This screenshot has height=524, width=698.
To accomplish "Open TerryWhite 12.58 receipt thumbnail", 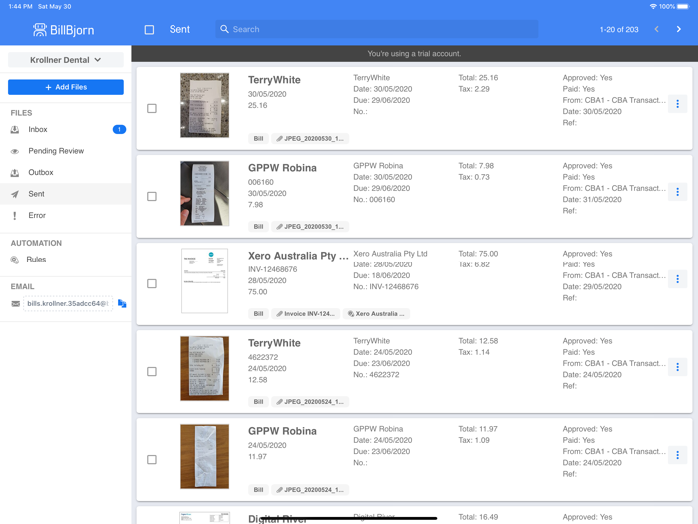I will pos(204,368).
